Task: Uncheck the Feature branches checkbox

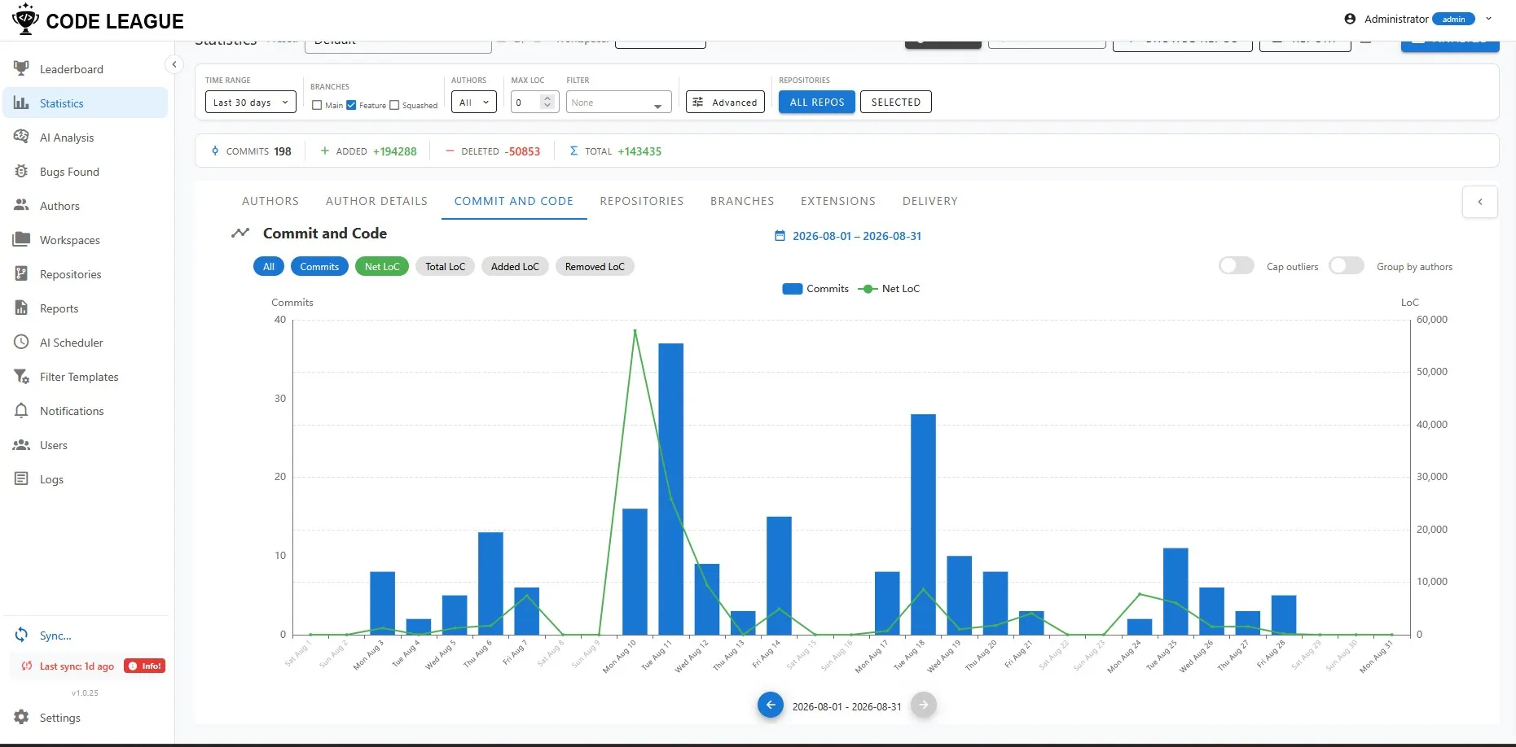Action: (352, 105)
